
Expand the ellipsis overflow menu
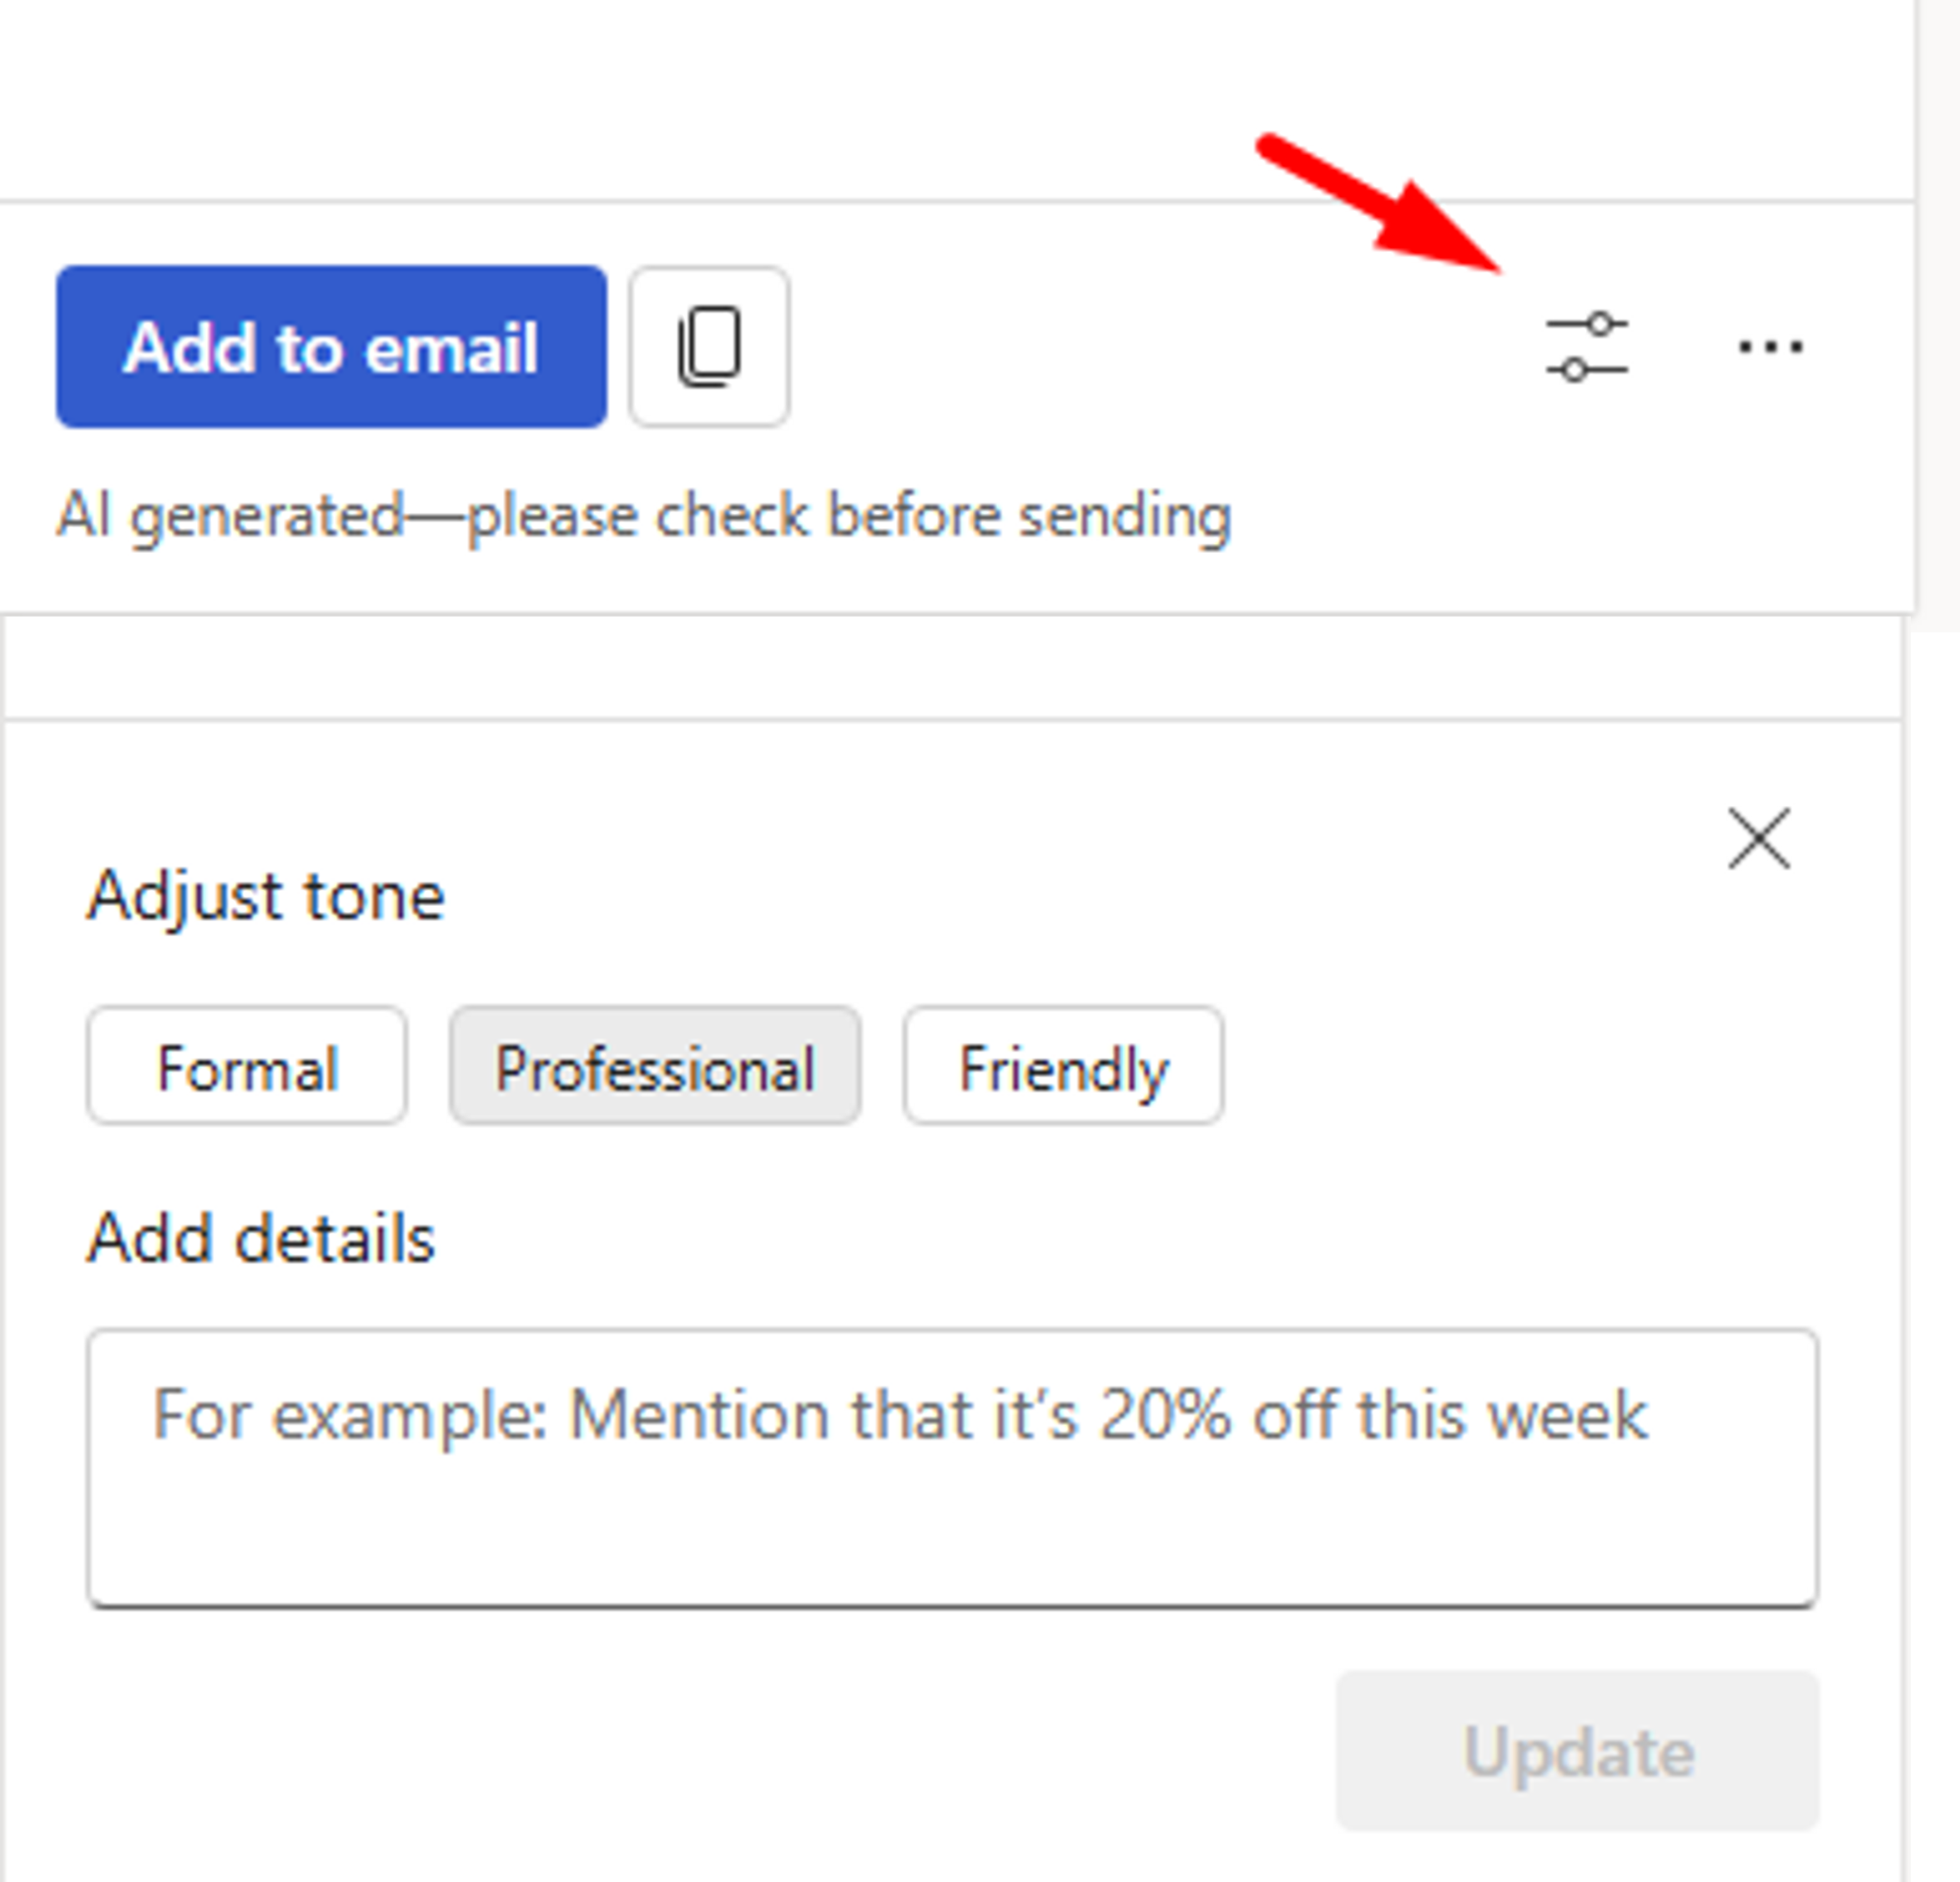point(1770,347)
